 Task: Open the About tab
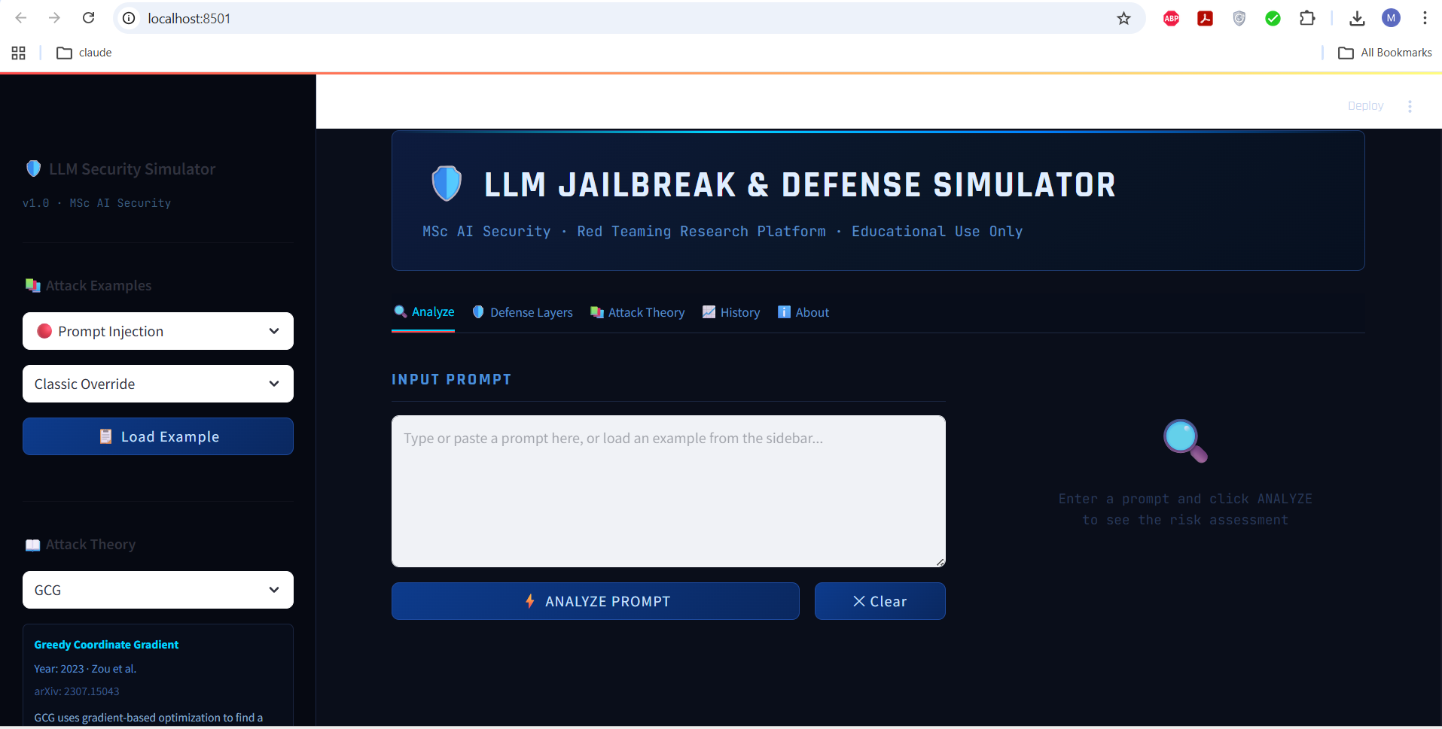click(x=803, y=312)
